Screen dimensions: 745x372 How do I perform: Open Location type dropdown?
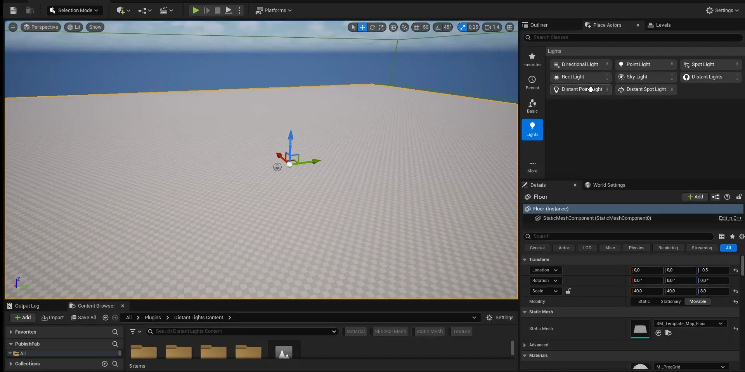(545, 270)
